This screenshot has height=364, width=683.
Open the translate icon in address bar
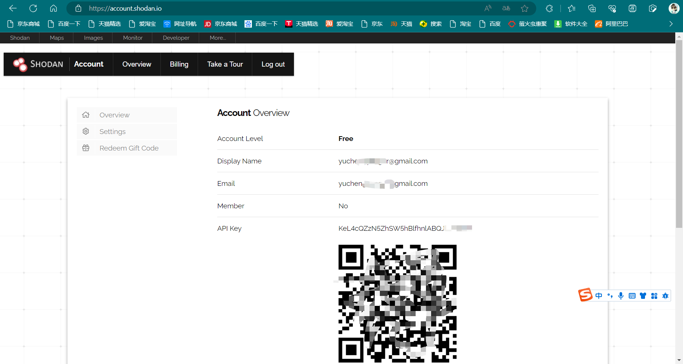[506, 8]
